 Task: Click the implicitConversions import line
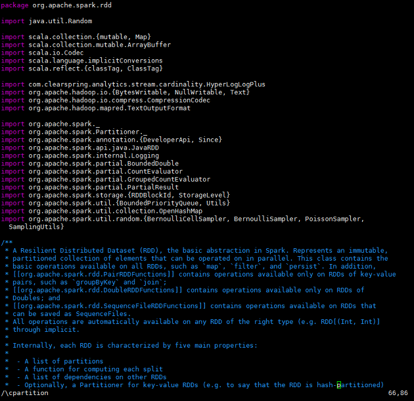coord(82,61)
